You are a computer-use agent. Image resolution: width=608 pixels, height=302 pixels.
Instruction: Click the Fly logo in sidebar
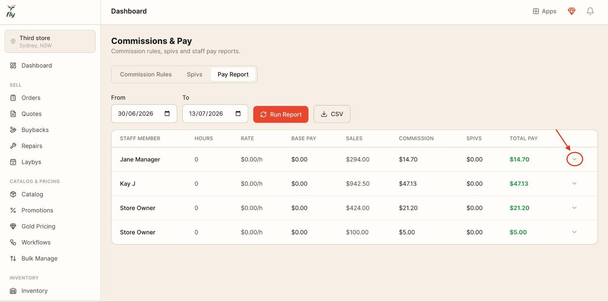(x=11, y=11)
